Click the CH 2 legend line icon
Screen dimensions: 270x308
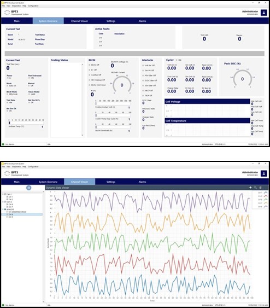pyautogui.click(x=266, y=196)
